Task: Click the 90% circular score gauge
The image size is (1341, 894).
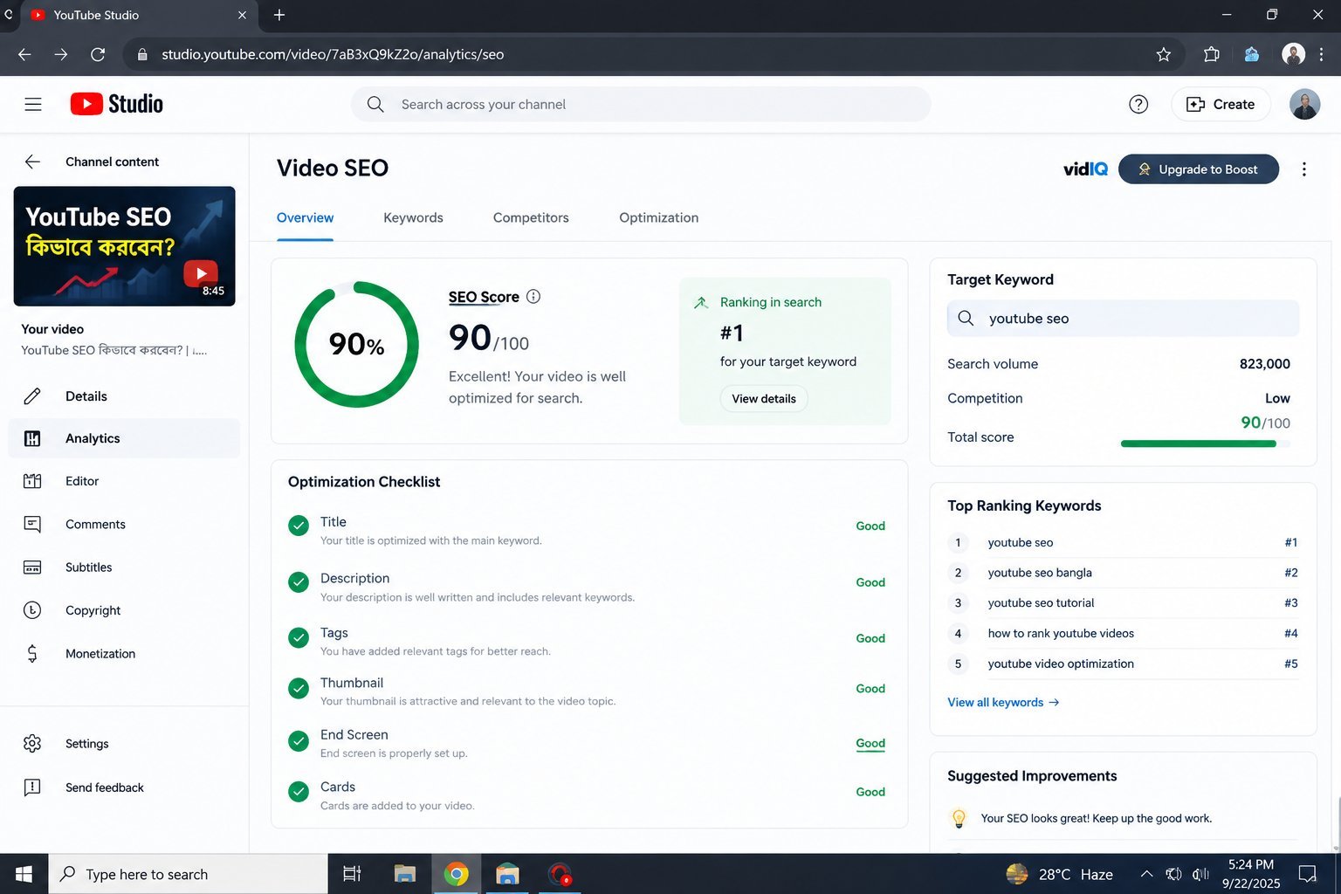Action: tap(356, 344)
